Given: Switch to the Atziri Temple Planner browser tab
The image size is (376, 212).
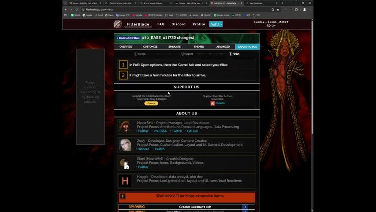Looking at the screenshot, I should coord(156,3).
